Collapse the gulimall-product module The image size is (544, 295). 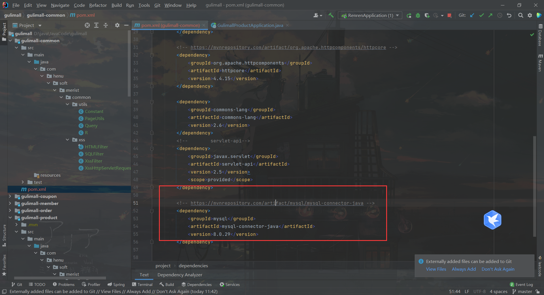(x=10, y=217)
